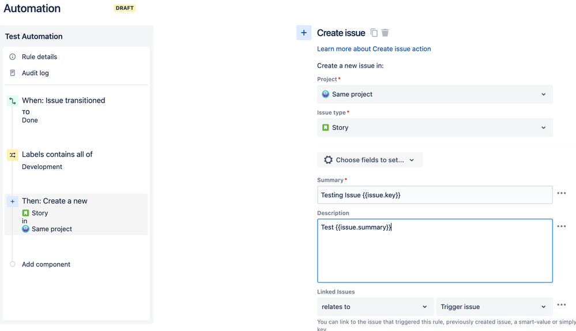Open the Project dropdown showing Same project
This screenshot has height=331, width=576.
pyautogui.click(x=435, y=94)
